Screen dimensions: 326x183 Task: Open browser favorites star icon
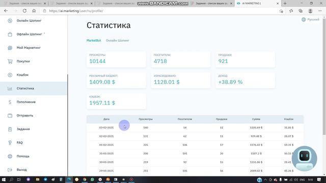291,11
